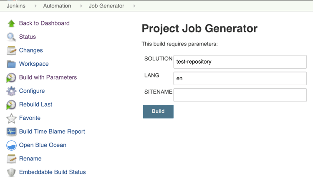Click into the SOLUTION input field
The width and height of the screenshot is (313, 181).
tap(240, 62)
